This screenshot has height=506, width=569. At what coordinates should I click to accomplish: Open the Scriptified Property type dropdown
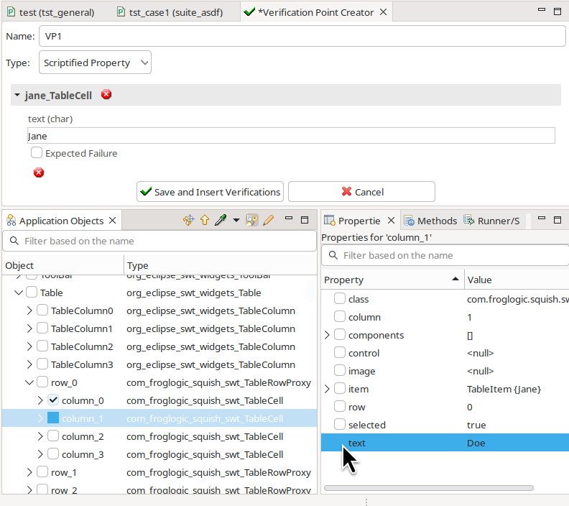[95, 63]
